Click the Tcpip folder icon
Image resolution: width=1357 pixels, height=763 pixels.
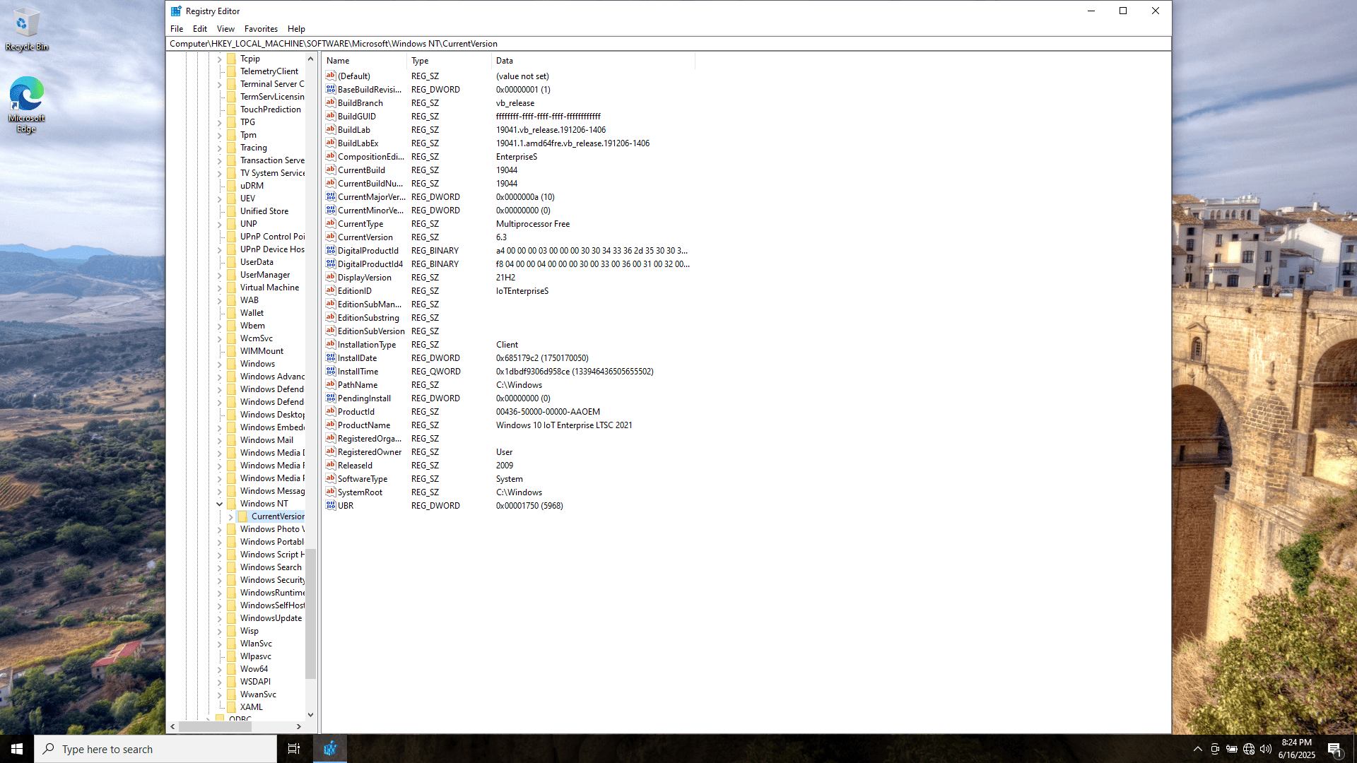232,59
